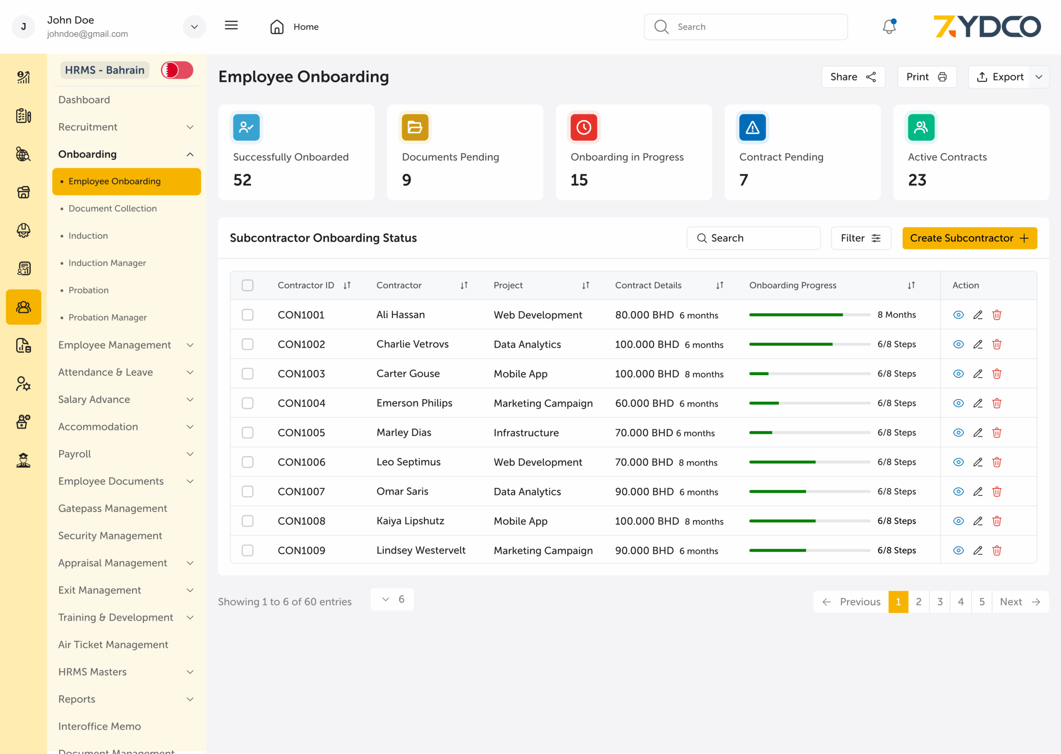Open the hamburger menu icon
This screenshot has height=754, width=1061.
tap(231, 26)
